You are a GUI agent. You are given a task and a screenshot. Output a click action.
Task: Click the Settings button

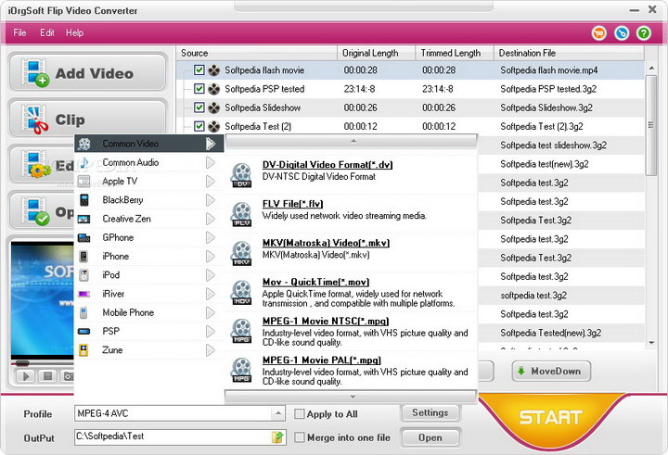pos(430,413)
